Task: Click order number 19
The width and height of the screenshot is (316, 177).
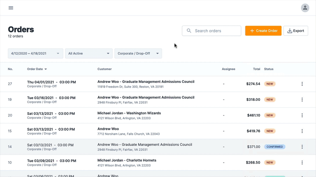Action: pos(10,100)
